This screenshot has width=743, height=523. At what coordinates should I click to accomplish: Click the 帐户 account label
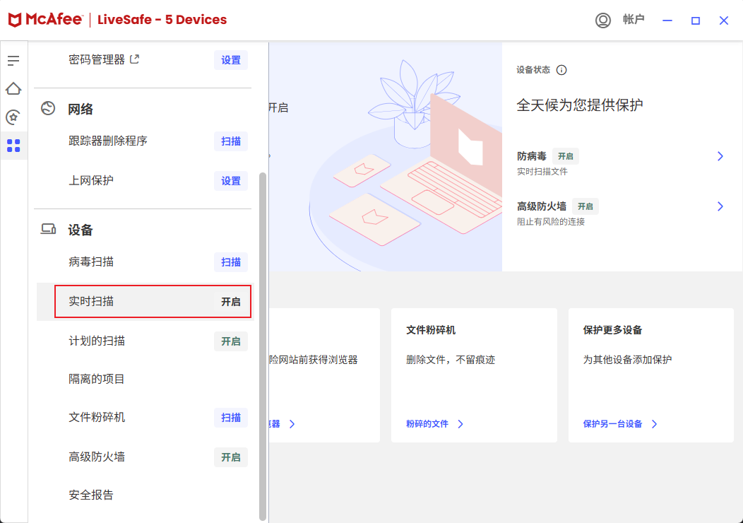click(634, 20)
